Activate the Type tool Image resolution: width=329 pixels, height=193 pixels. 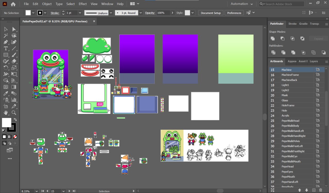pos(6,49)
